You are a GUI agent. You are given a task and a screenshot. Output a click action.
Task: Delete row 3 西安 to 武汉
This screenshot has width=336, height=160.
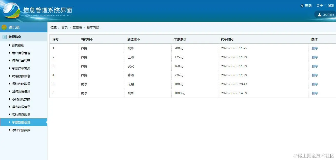[x=315, y=66]
